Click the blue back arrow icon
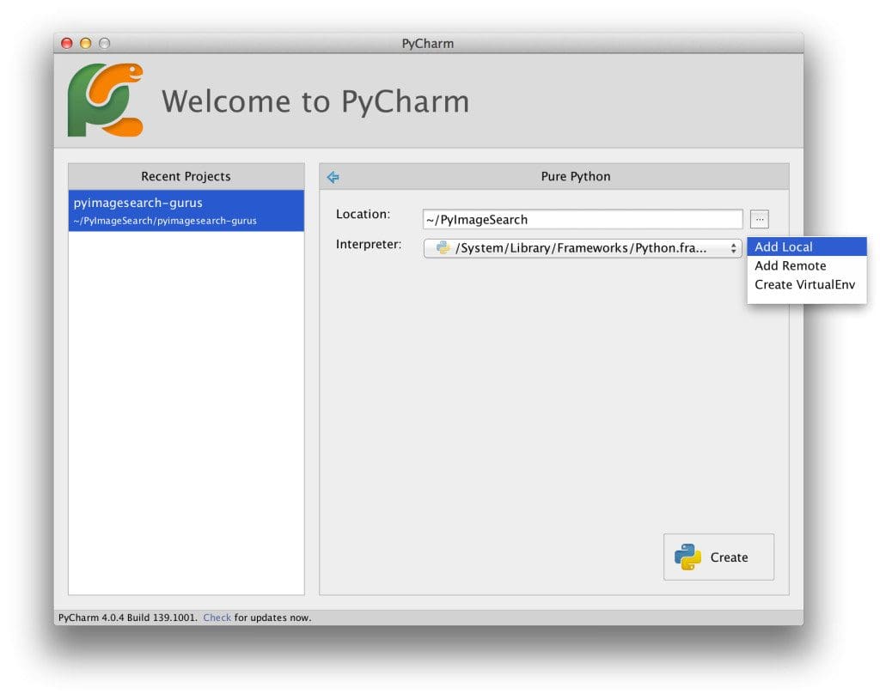This screenshot has height=700, width=880. click(x=333, y=176)
